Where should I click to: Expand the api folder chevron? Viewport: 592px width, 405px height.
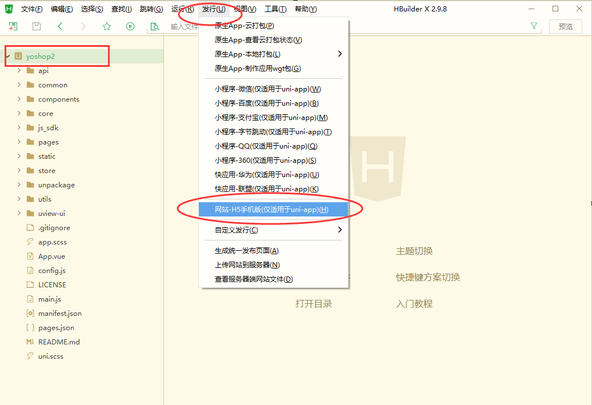[19, 70]
